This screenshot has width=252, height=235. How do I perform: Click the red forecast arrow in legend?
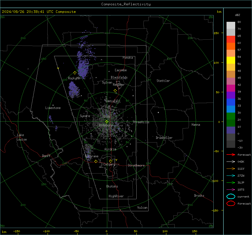coord(231,155)
